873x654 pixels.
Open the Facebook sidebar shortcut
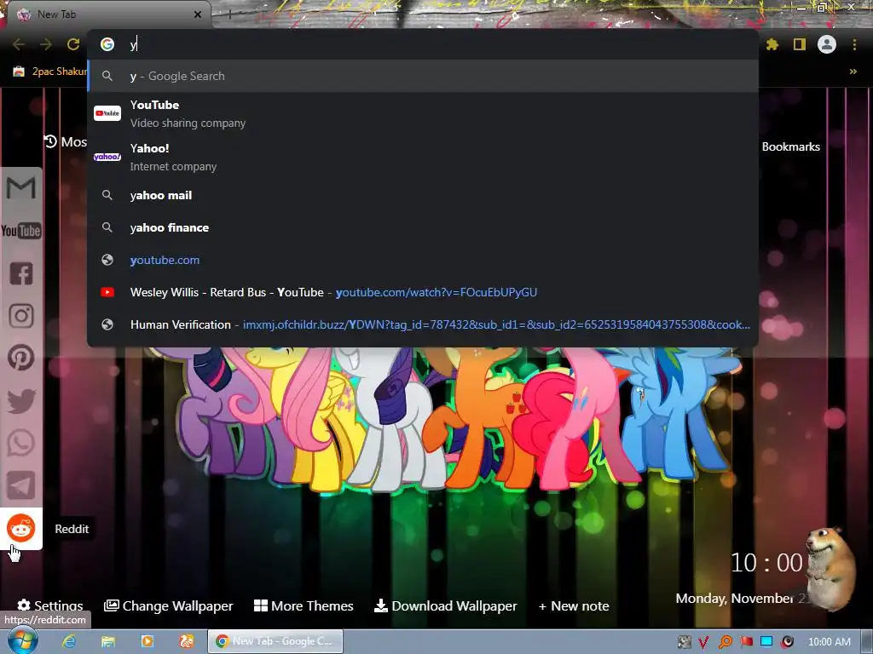pyautogui.click(x=21, y=273)
